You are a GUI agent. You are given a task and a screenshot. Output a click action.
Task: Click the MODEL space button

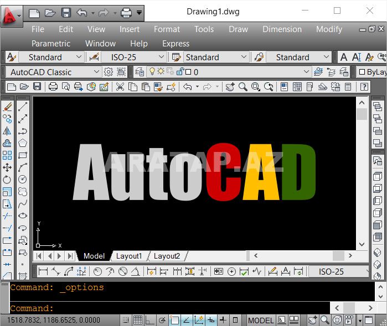(x=261, y=320)
